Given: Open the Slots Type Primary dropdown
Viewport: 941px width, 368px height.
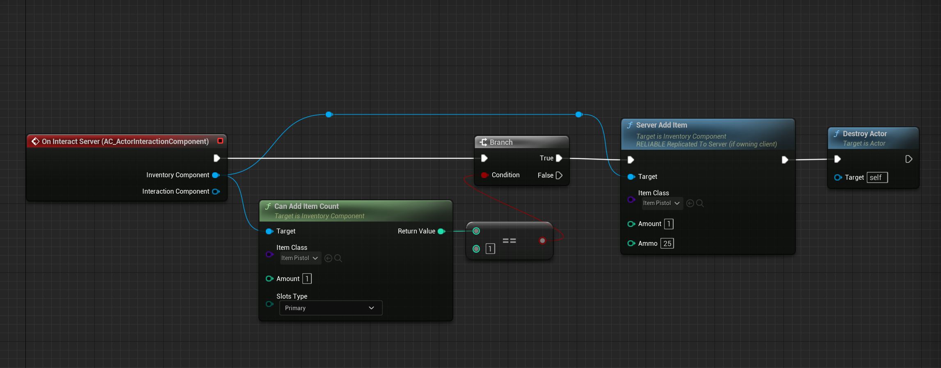Looking at the screenshot, I should tap(331, 308).
